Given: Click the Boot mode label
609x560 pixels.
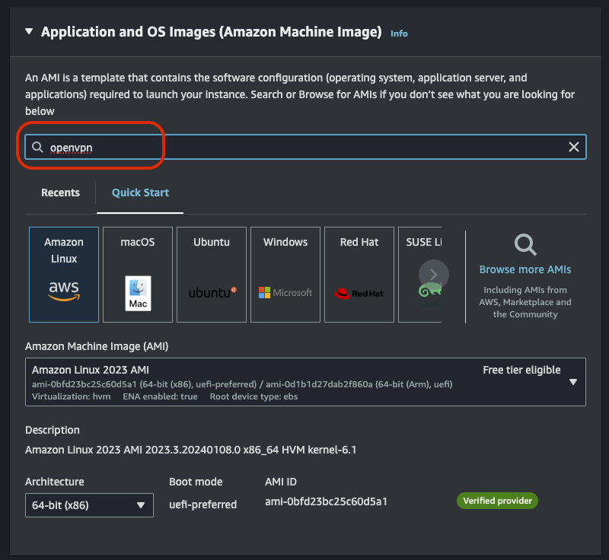Looking at the screenshot, I should coord(196,482).
